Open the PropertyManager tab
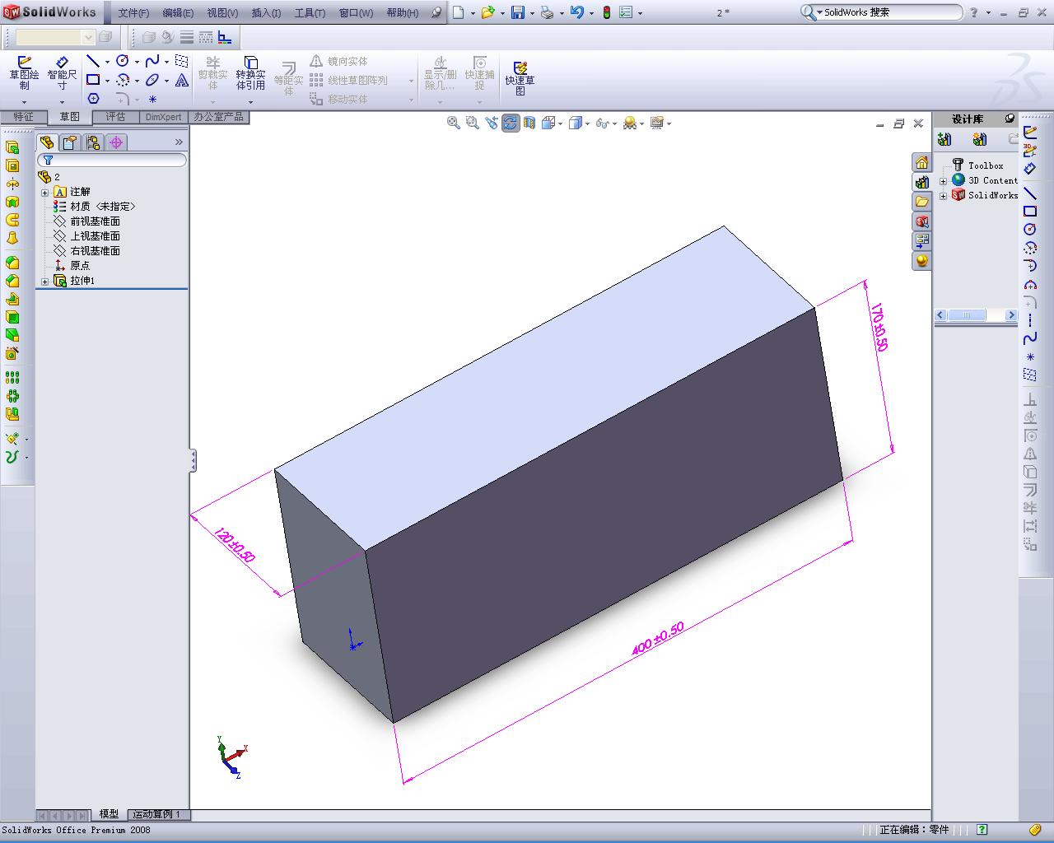 point(70,142)
